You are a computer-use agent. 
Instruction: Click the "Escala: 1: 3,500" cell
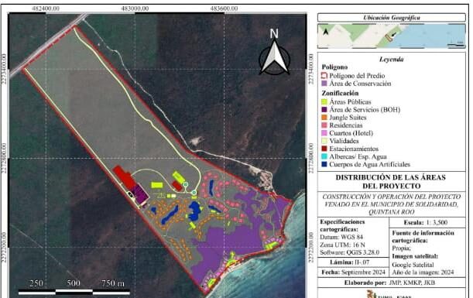coord(427,223)
